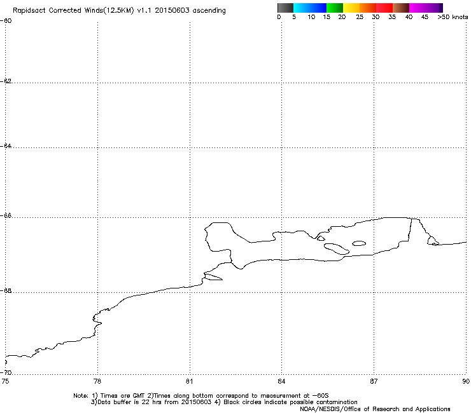Click the latitude label '-62'
The height and width of the screenshot is (413, 471).
pyautogui.click(x=6, y=81)
